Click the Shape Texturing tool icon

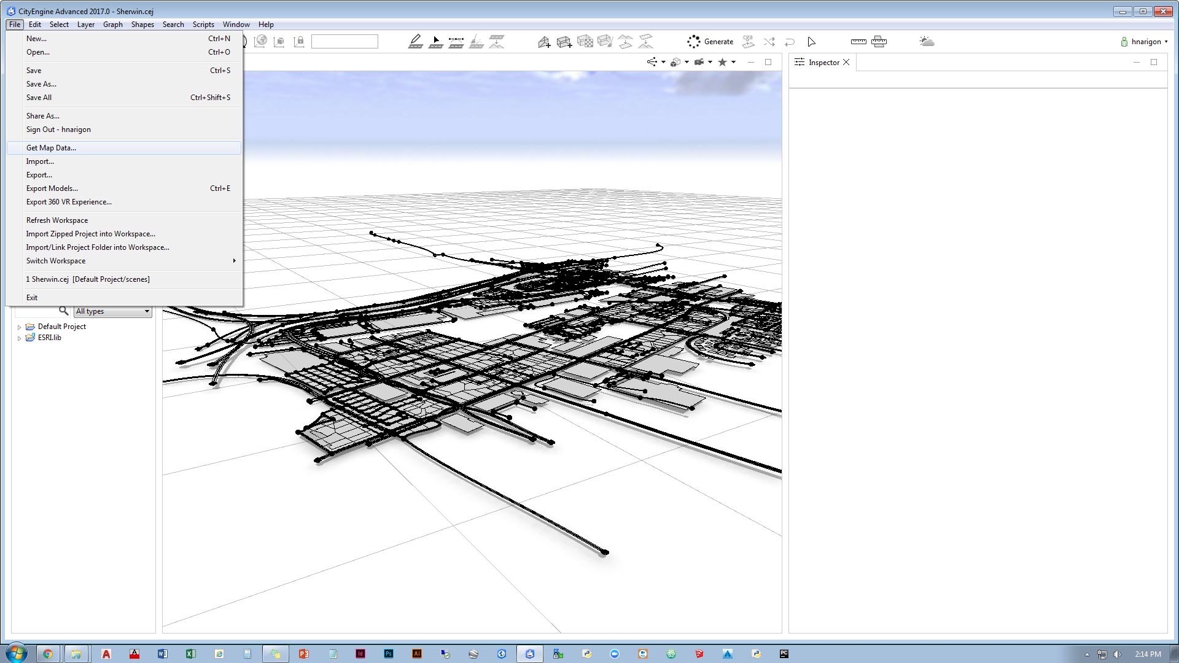tap(585, 42)
